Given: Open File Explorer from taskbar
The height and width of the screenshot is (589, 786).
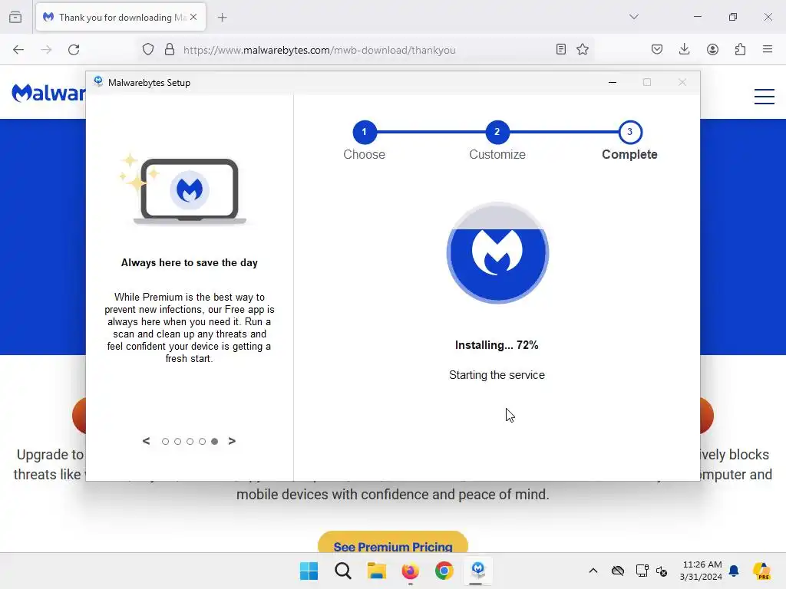Looking at the screenshot, I should (x=376, y=571).
